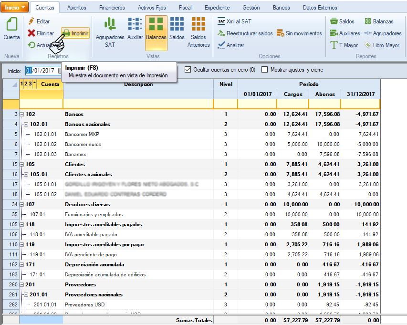Open the Inicio dropdown menu
Viewport: 407px width, 325px height.
[x=15, y=8]
